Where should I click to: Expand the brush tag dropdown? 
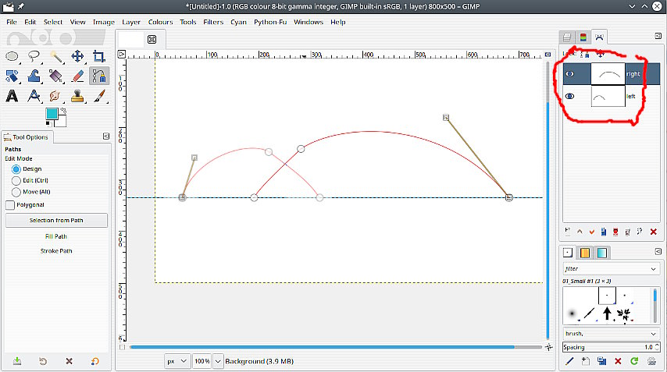tap(653, 333)
